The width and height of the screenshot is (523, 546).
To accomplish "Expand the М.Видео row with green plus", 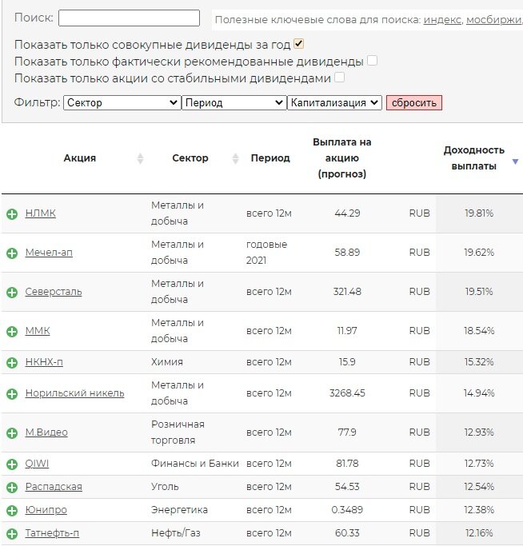I will pyautogui.click(x=12, y=432).
